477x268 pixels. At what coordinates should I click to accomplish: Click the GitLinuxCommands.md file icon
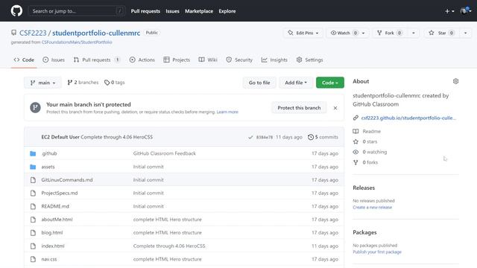click(x=33, y=180)
